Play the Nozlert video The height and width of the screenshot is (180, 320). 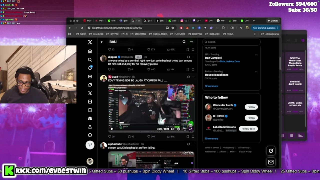(112, 129)
